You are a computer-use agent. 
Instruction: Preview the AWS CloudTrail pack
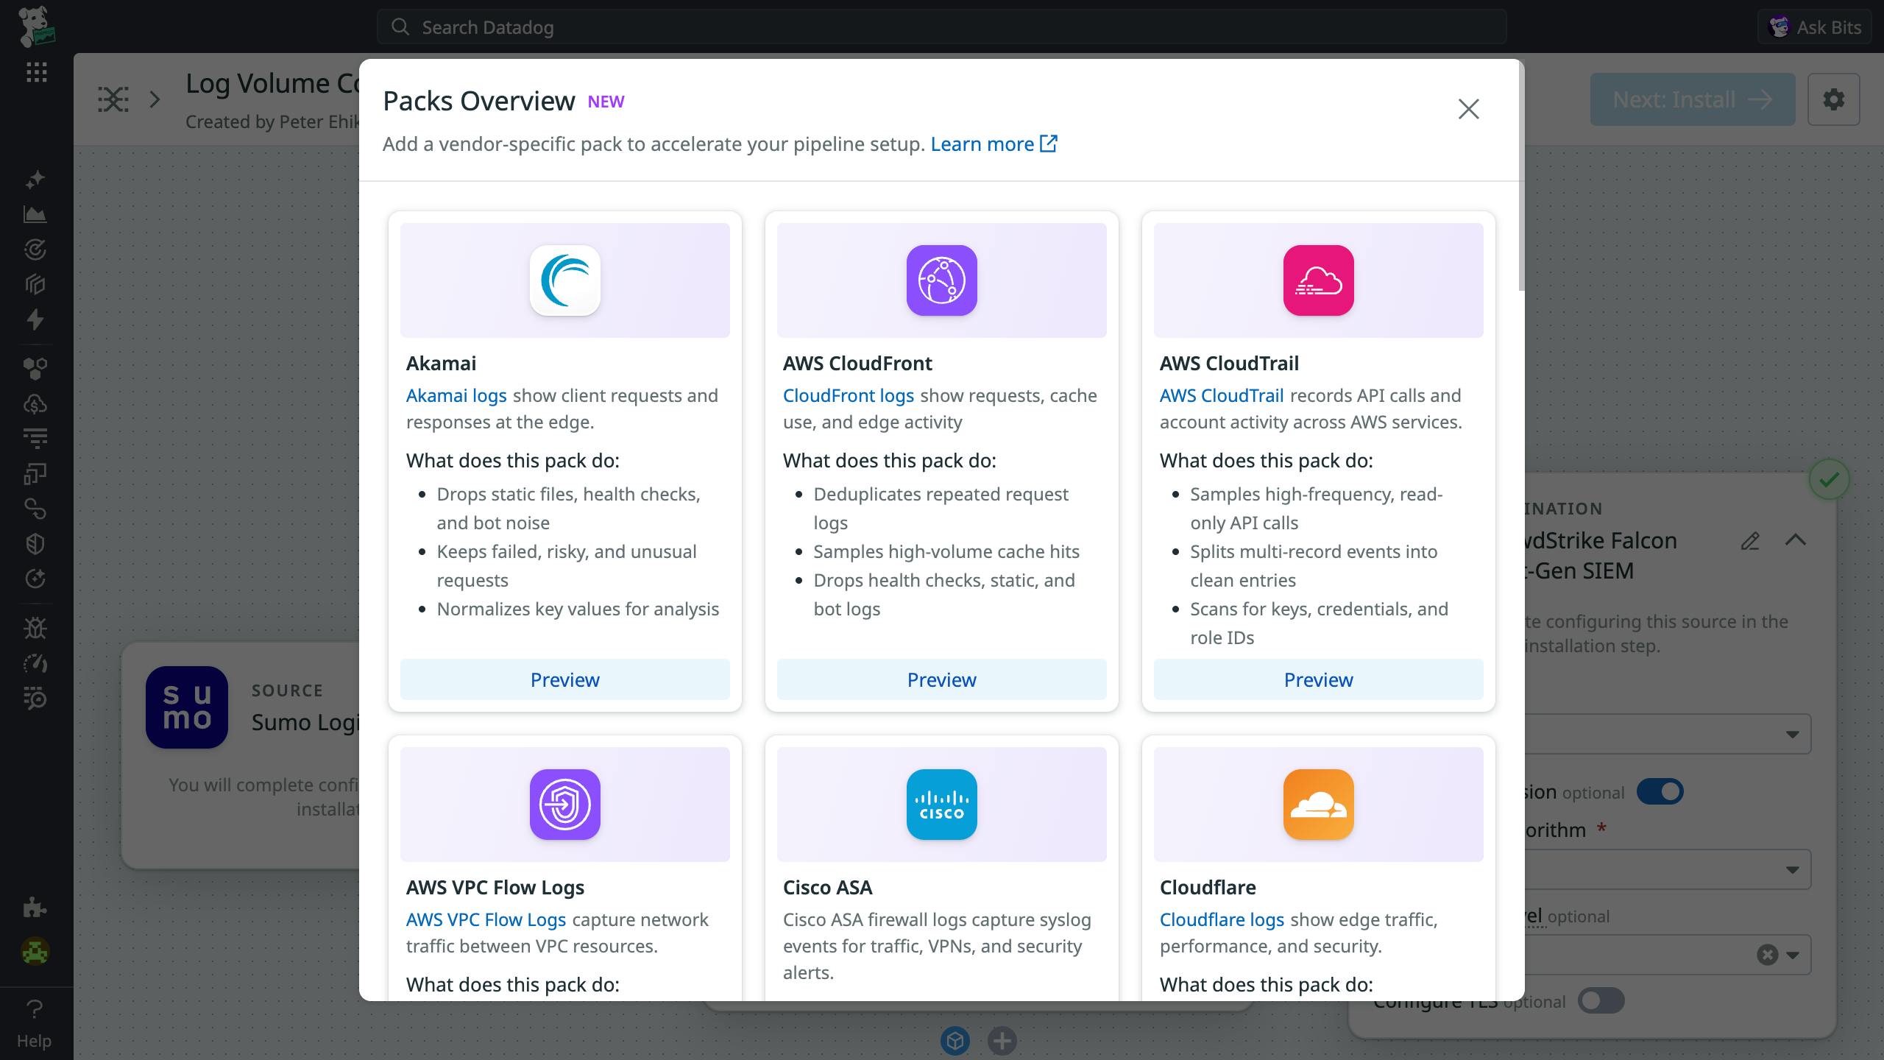point(1318,679)
